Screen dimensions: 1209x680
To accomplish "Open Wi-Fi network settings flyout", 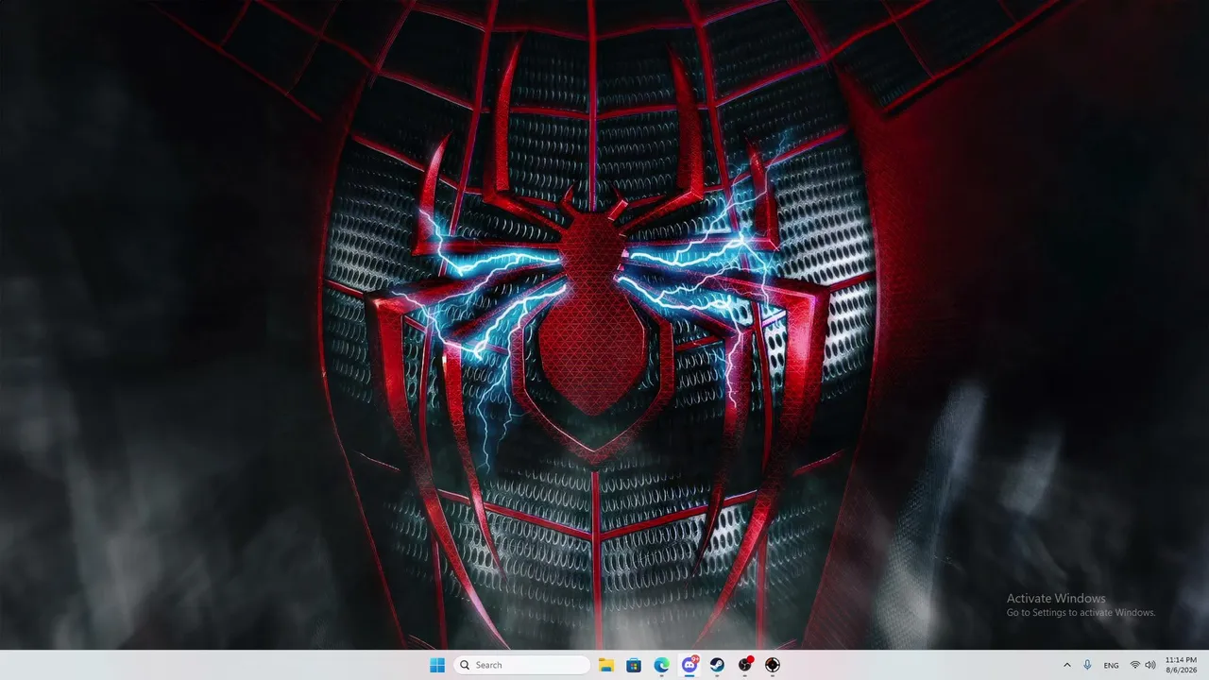I will point(1135,665).
